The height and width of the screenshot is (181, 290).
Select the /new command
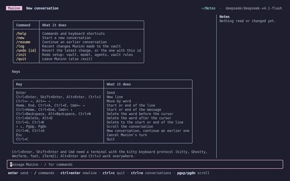click(20, 38)
